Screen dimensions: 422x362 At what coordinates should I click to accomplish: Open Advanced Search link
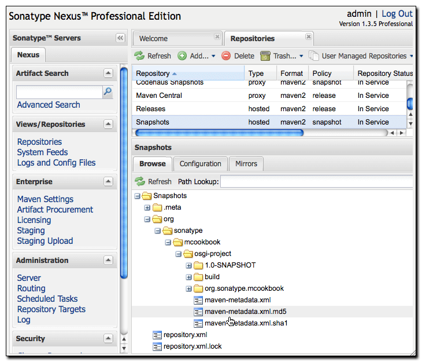coord(49,105)
